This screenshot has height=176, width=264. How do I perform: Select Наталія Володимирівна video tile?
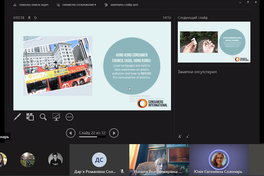[159, 158]
